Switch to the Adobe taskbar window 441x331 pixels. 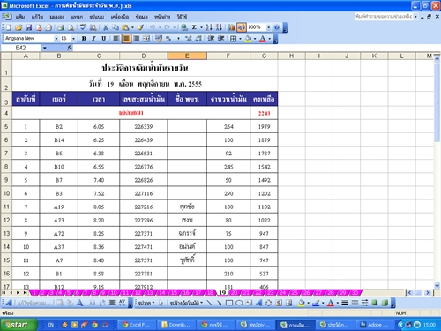374,325
